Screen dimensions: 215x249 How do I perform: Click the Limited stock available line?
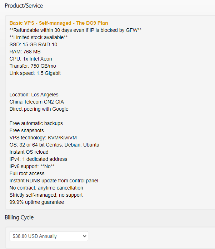39,37
